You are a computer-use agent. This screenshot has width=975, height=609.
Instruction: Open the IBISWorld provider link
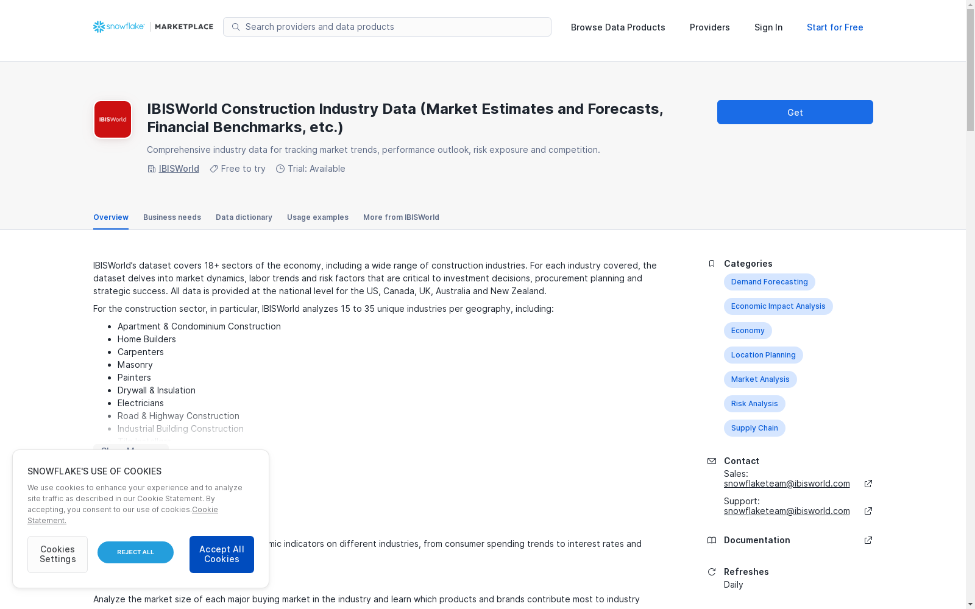click(x=179, y=169)
